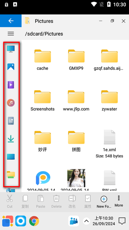Click the Cut scissors tool
This screenshot has width=129, height=230.
(10, 202)
